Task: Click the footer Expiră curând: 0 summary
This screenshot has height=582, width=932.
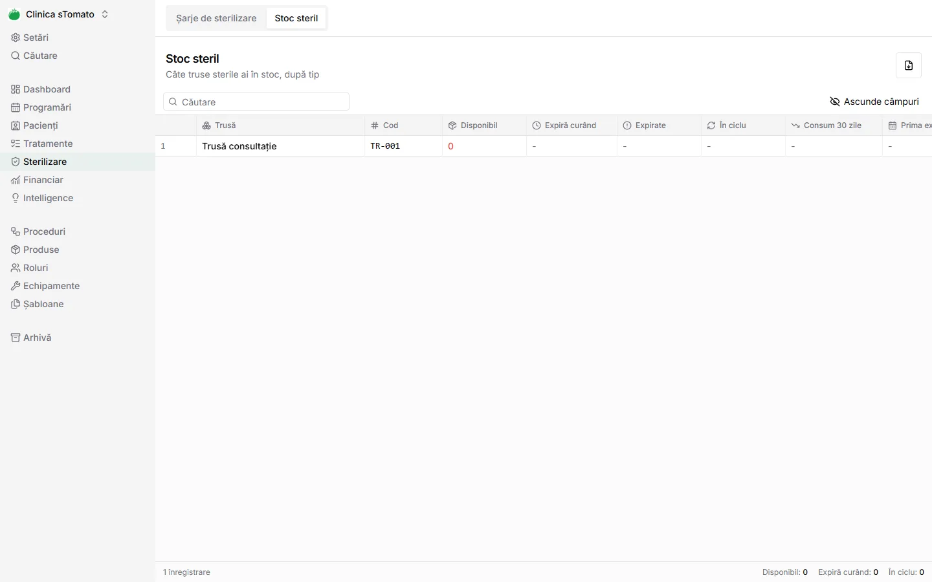Action: pos(848,572)
